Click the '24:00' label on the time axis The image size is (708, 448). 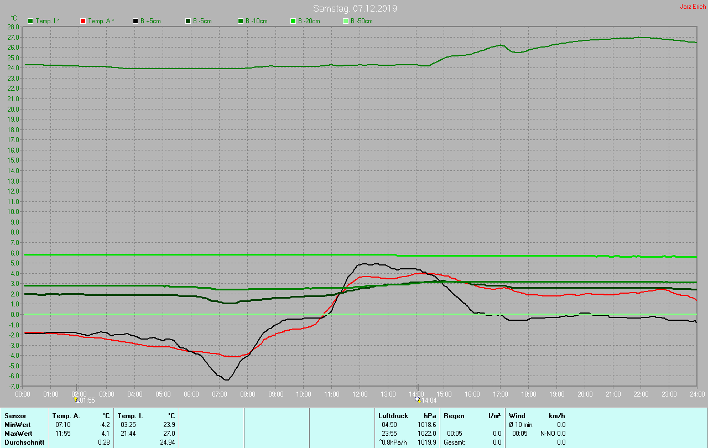[x=697, y=394]
